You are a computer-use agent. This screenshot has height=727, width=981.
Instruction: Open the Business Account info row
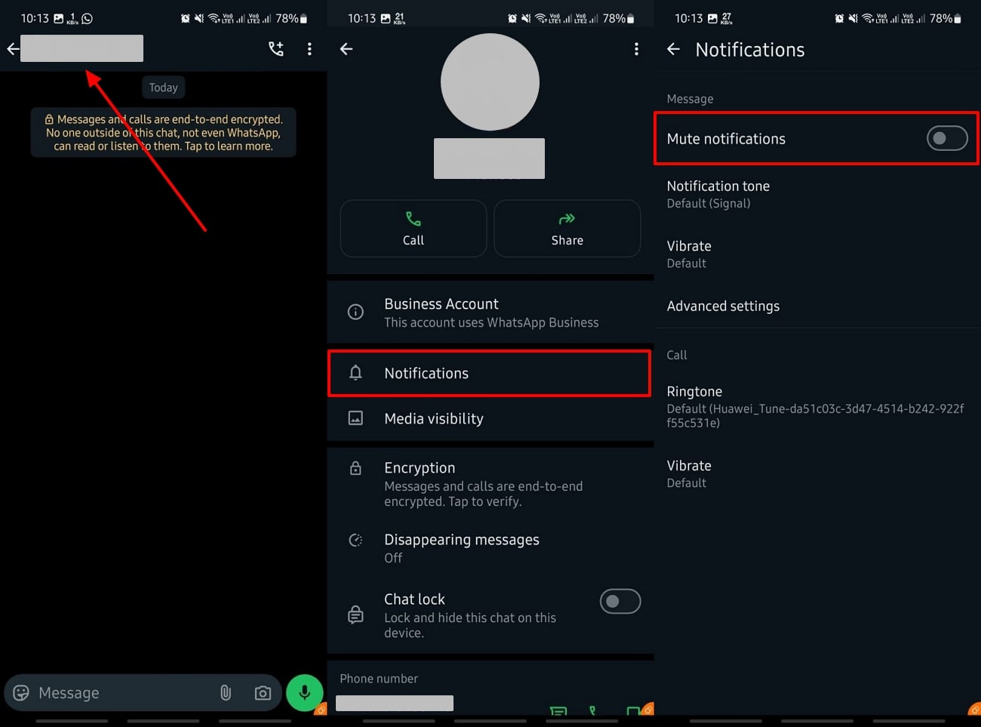(490, 313)
